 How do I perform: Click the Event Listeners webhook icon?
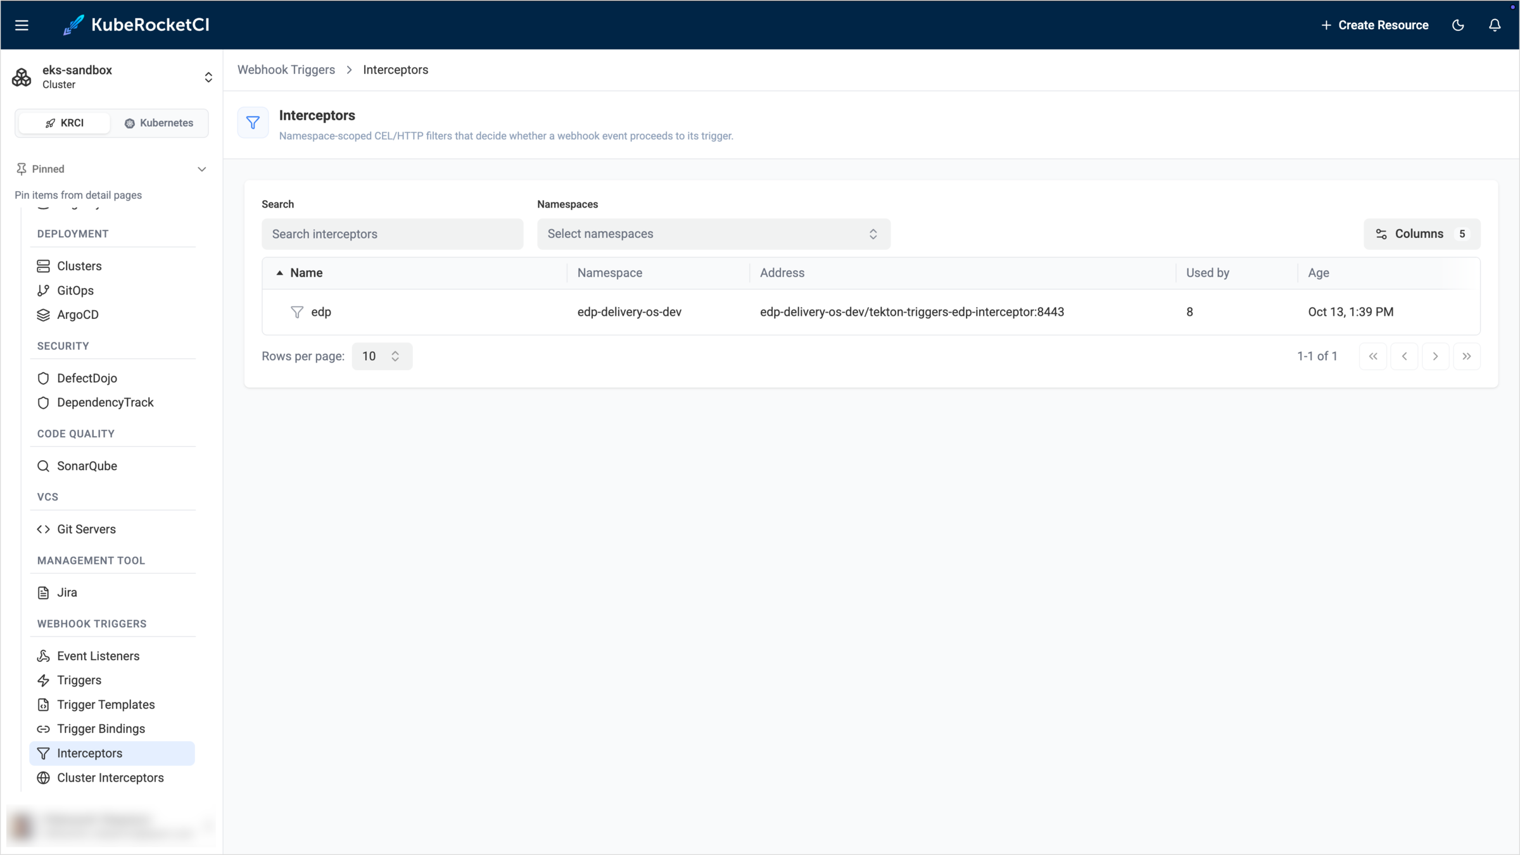point(43,656)
